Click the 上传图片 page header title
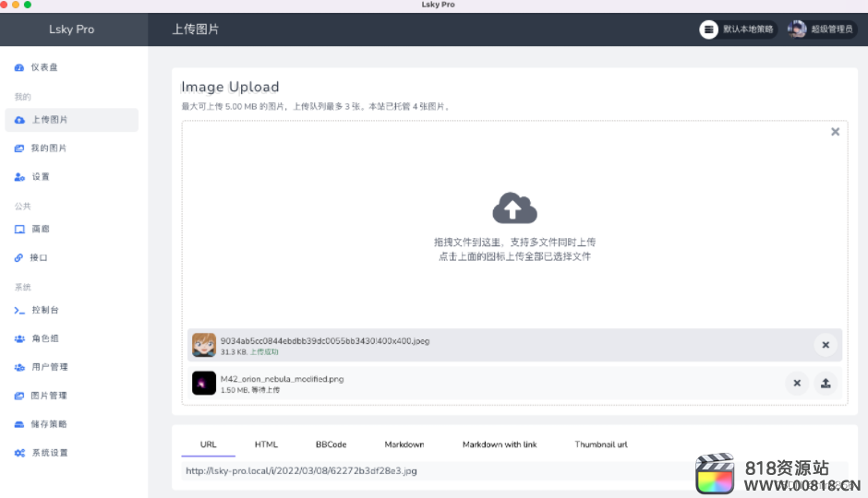This screenshot has height=498, width=868. click(196, 30)
